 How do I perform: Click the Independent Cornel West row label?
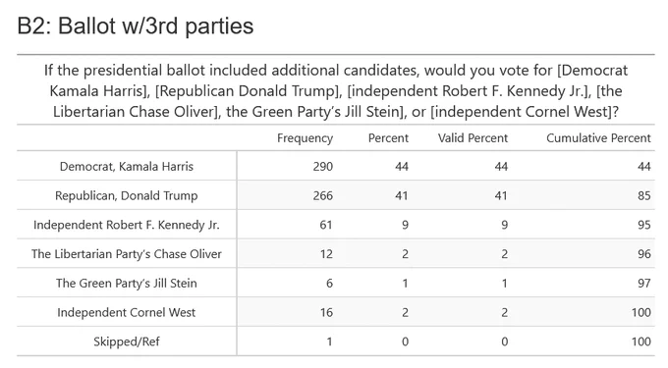tap(127, 312)
